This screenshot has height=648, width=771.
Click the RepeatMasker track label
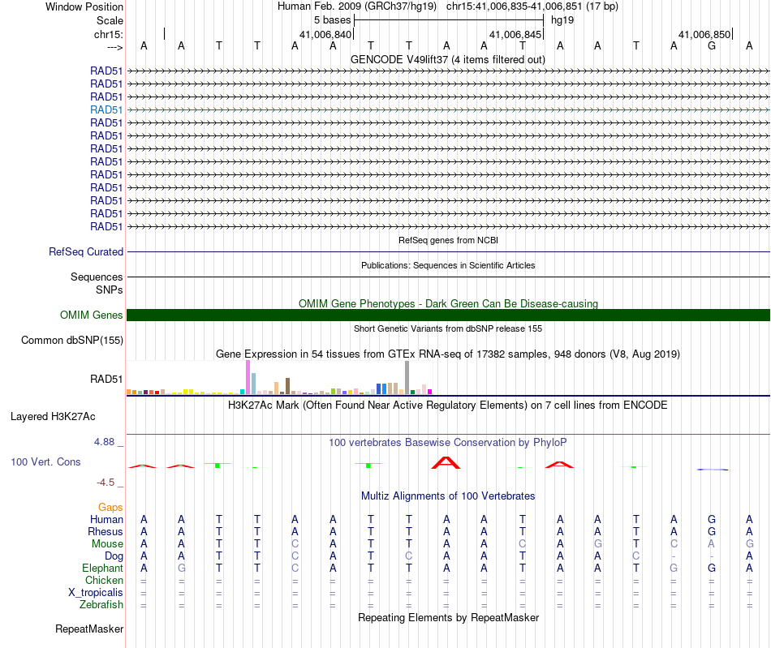pos(89,629)
